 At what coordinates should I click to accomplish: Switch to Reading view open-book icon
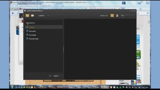tap(32, 15)
